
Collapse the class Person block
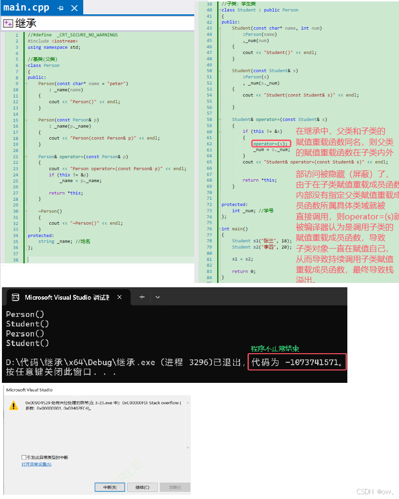click(x=26, y=65)
